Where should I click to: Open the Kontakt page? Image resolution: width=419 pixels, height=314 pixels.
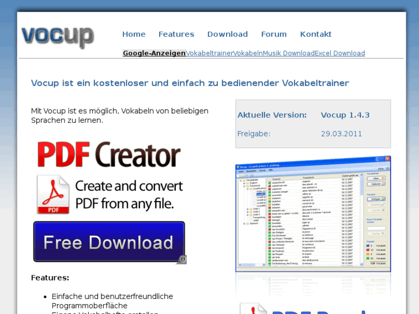click(316, 34)
